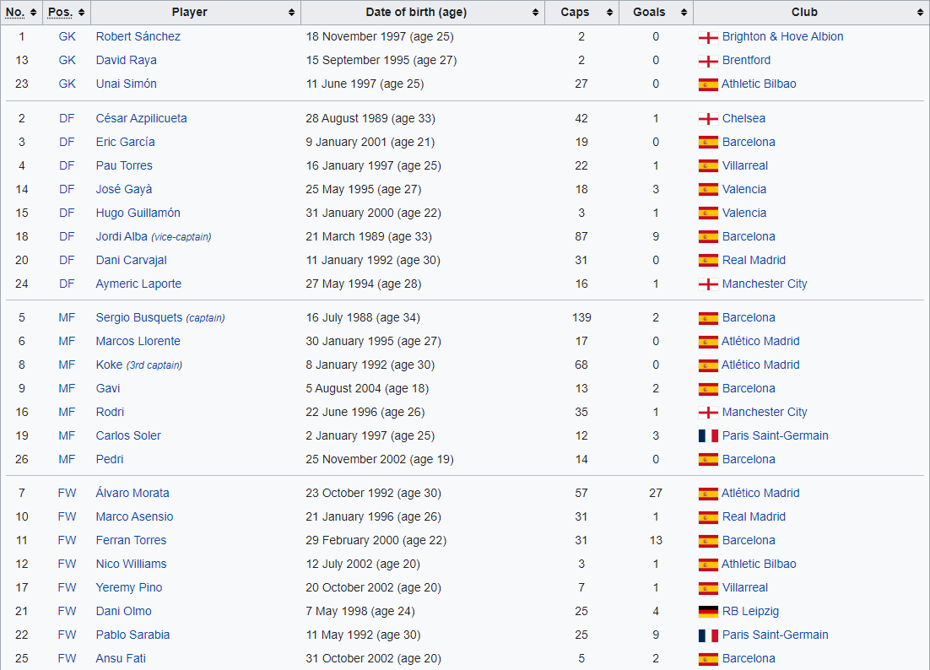
Task: Click the French flag in Carlos Soler's row
Action: 708,435
